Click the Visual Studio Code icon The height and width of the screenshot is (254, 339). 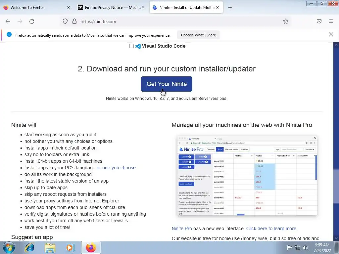(x=138, y=46)
